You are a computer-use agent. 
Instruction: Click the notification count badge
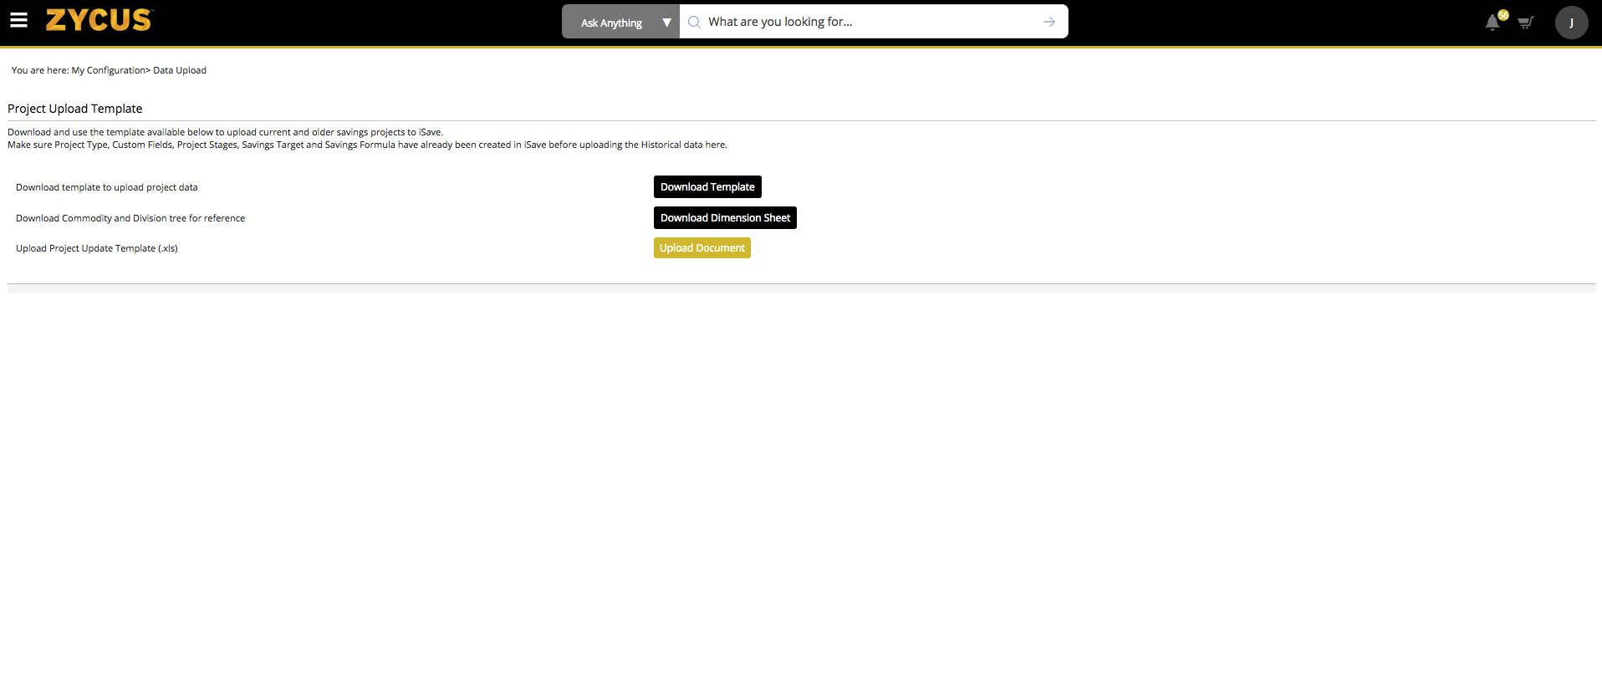click(1503, 15)
